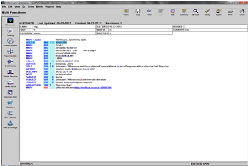
Task: Click the Browse toolbar icon
Action: coord(196,13)
